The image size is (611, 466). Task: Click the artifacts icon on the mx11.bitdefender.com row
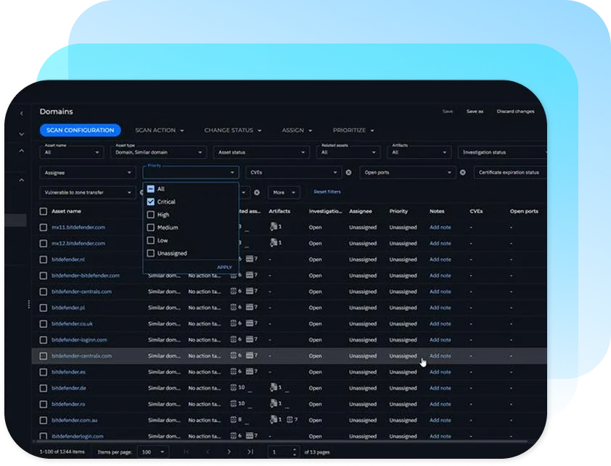click(x=273, y=226)
